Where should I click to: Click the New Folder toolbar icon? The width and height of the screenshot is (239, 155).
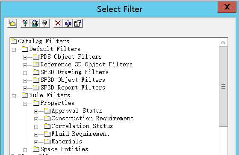click(12, 24)
